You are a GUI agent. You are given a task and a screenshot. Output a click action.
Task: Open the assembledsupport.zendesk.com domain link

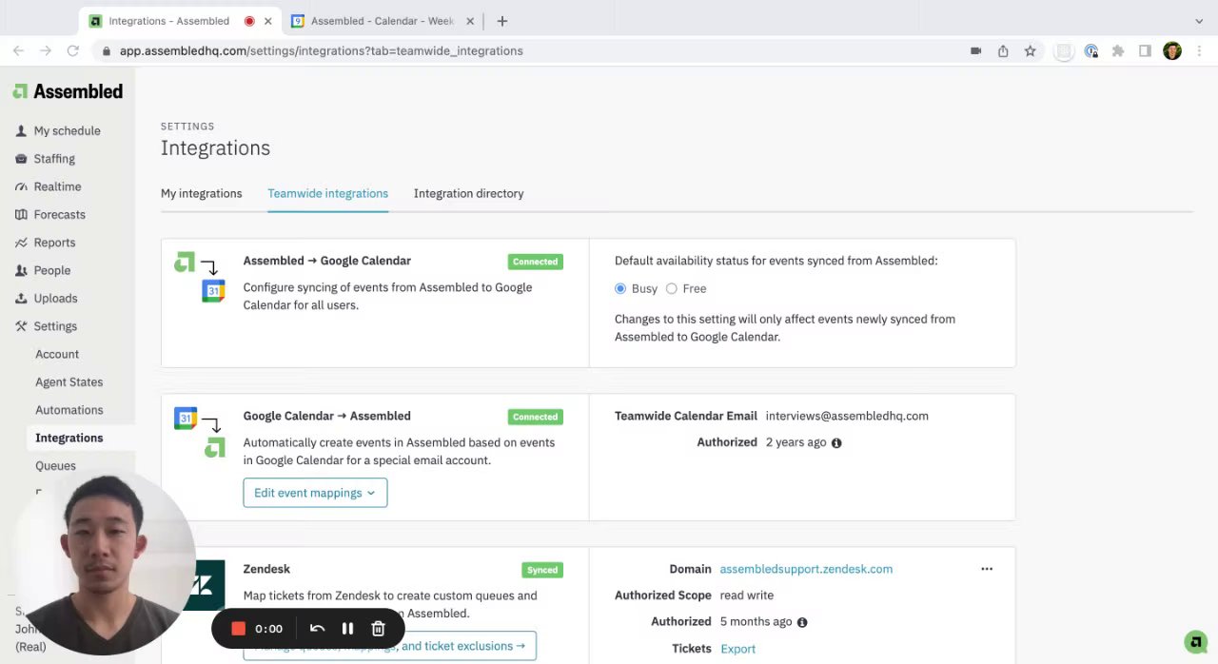coord(806,569)
